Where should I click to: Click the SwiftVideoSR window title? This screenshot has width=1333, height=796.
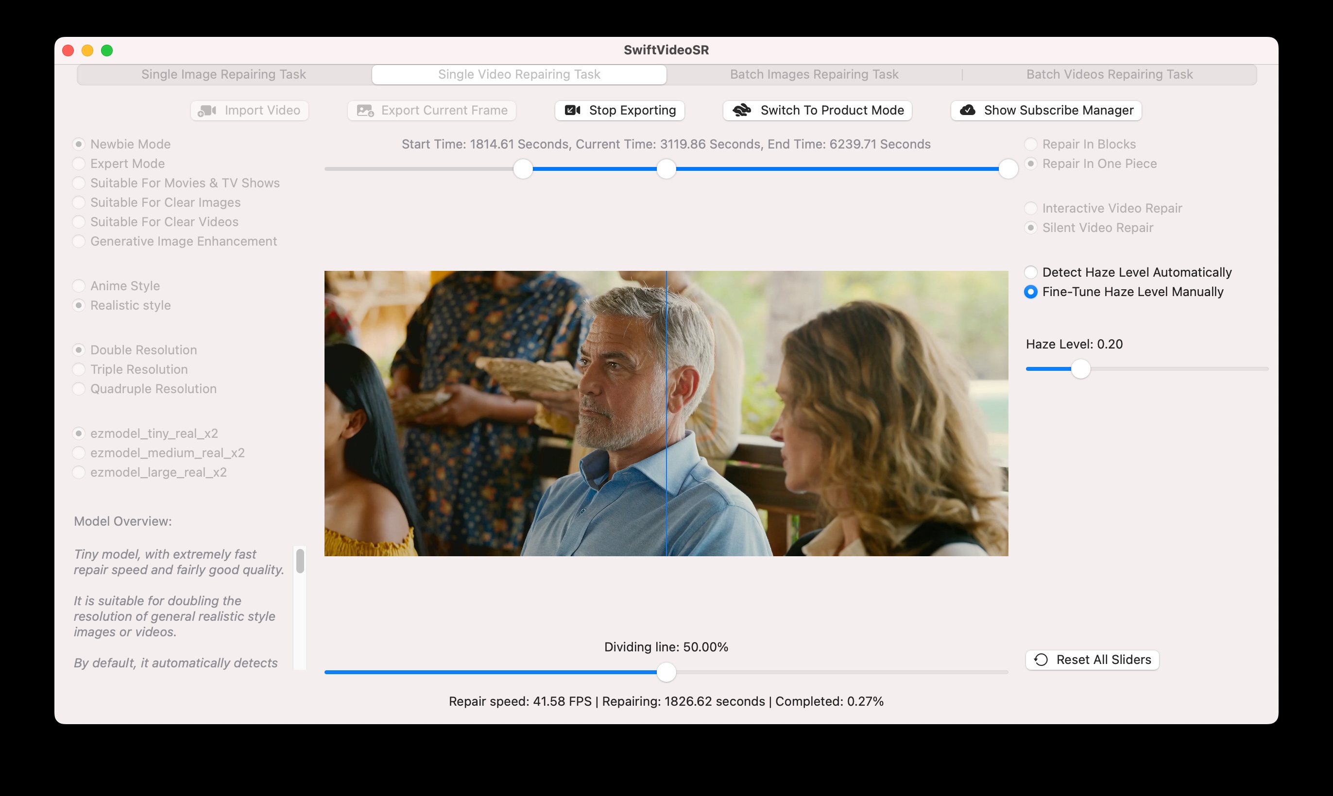tap(666, 50)
